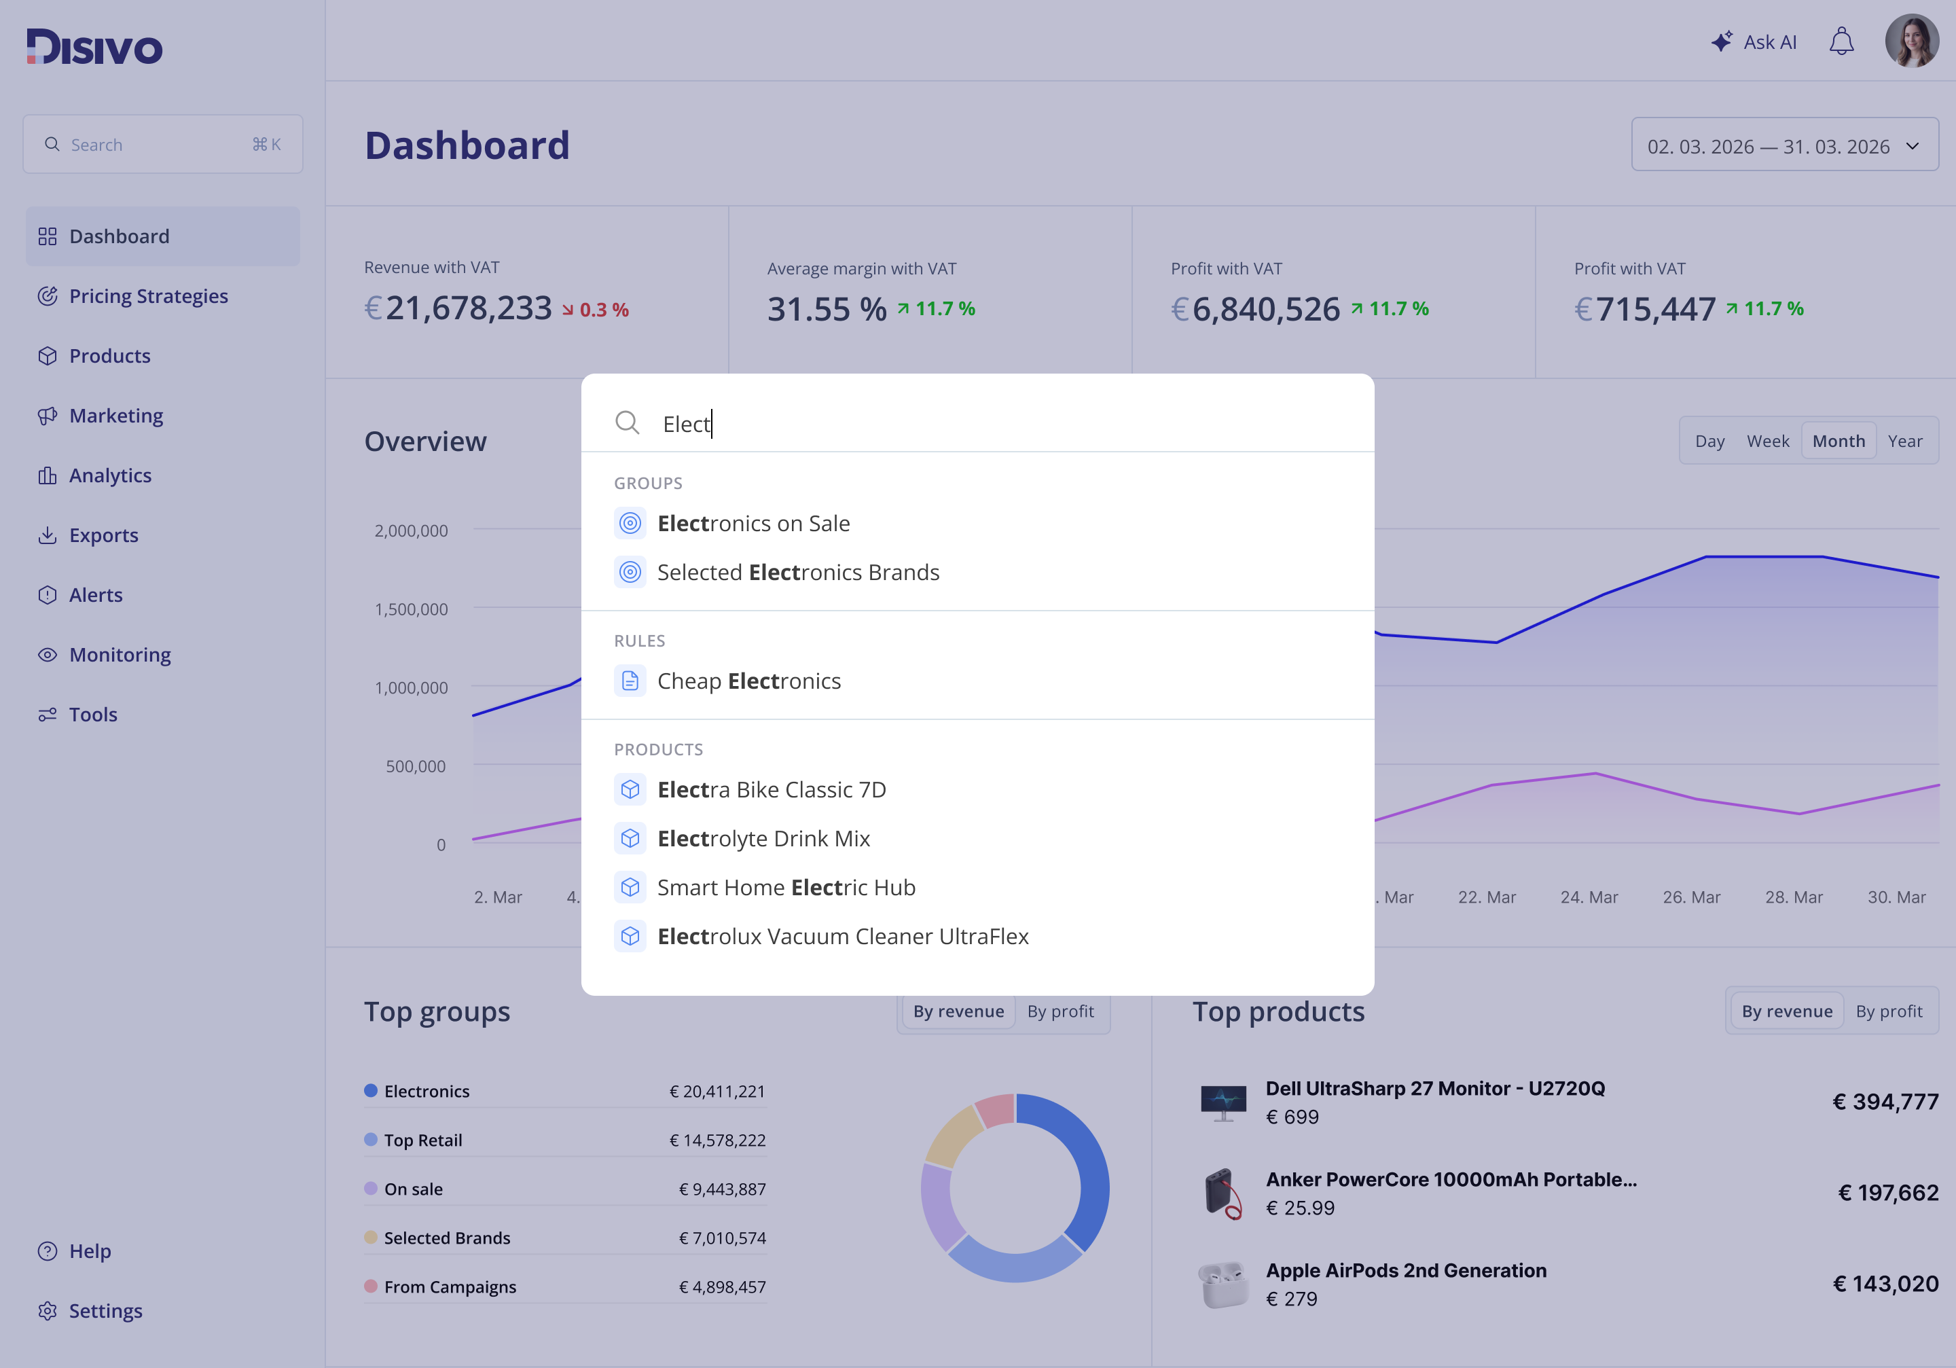
Task: Open Dashboard in sidebar
Action: (163, 236)
